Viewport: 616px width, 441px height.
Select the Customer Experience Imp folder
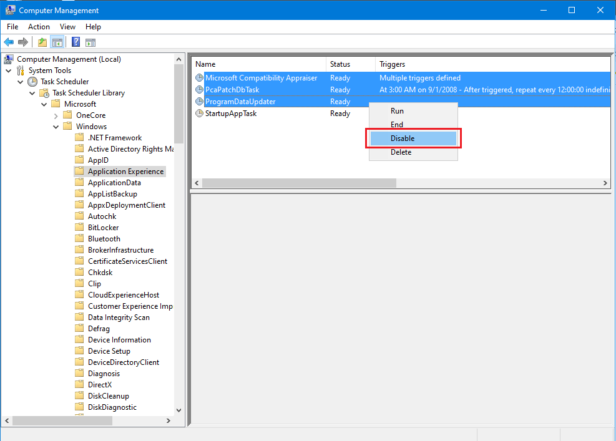130,306
